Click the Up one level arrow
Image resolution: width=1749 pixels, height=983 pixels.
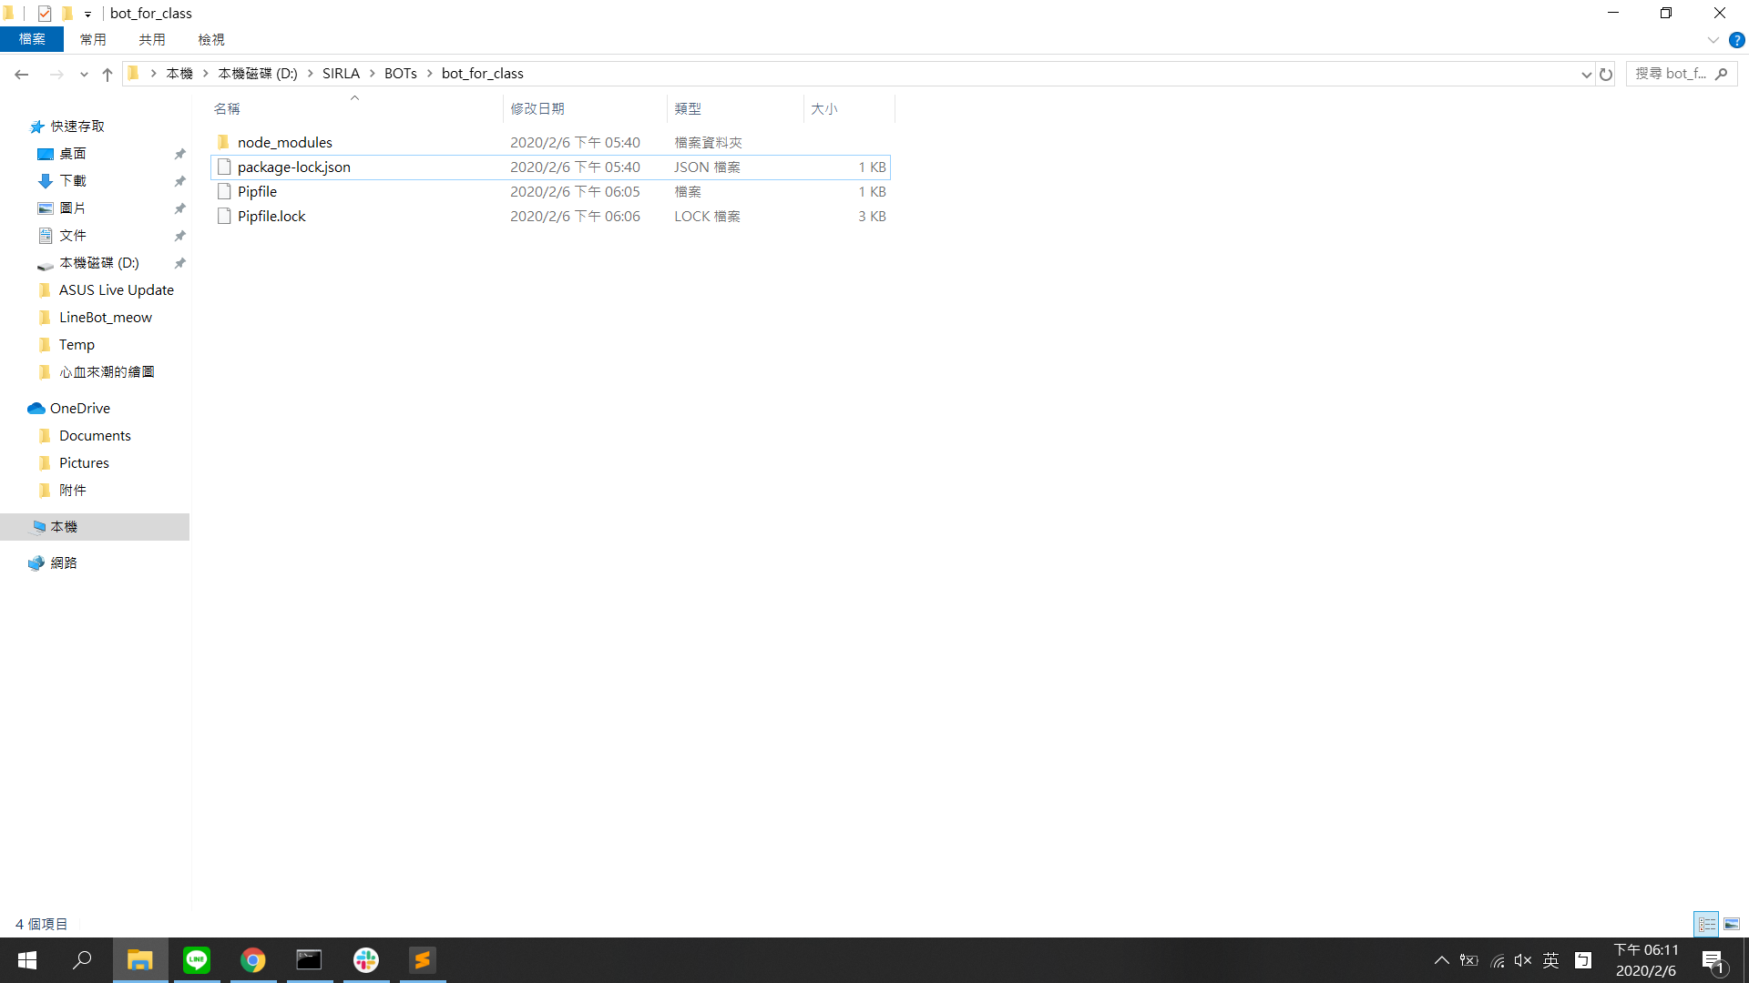(107, 74)
